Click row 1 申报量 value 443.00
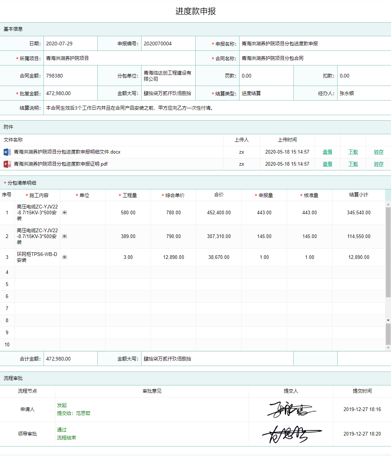 coord(264,212)
